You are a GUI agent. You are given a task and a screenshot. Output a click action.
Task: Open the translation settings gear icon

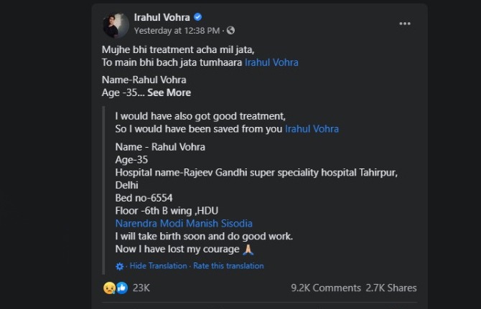(x=119, y=266)
